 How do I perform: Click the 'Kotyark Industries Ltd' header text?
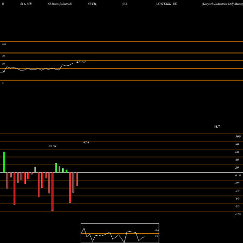(x=218, y=4)
